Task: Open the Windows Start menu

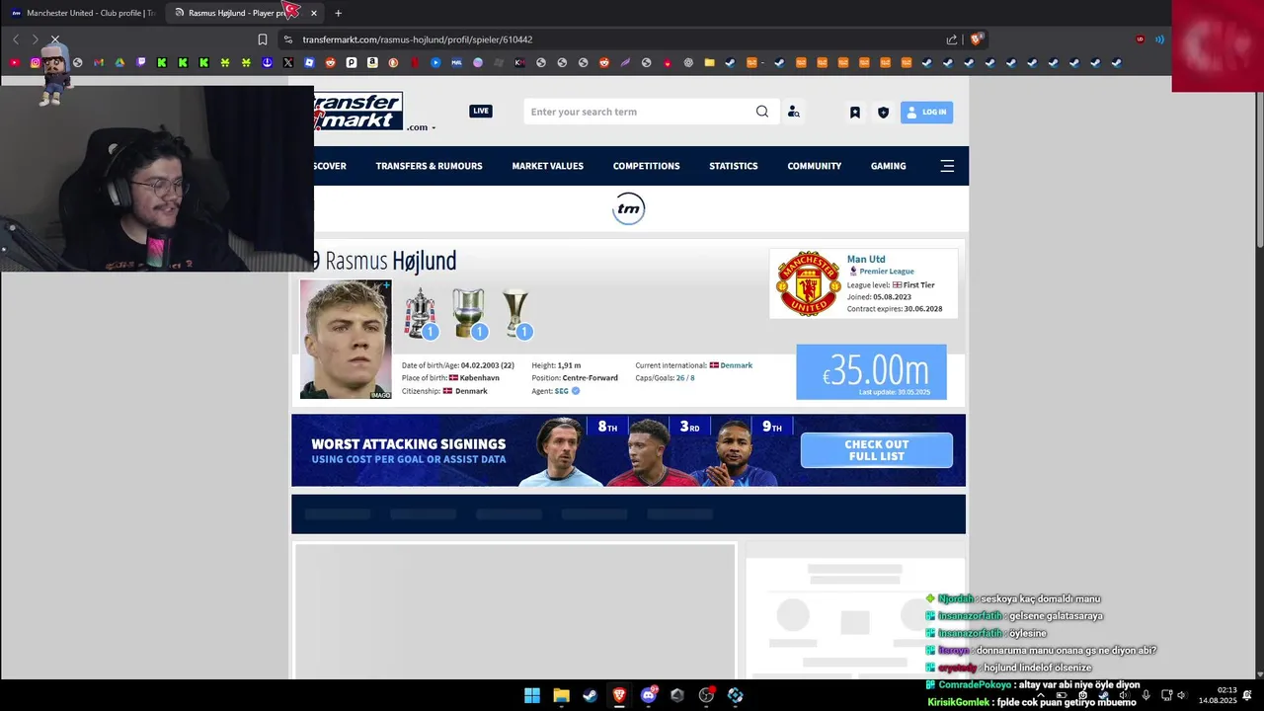Action: [531, 695]
